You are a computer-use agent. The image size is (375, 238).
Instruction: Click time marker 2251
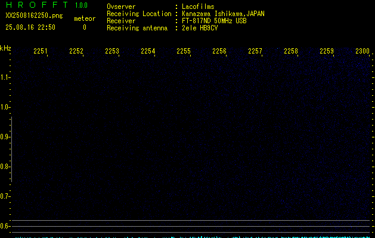point(41,51)
